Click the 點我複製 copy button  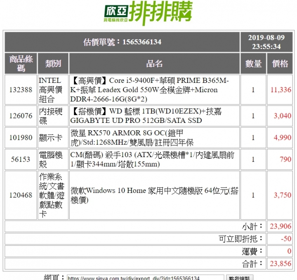240,278
